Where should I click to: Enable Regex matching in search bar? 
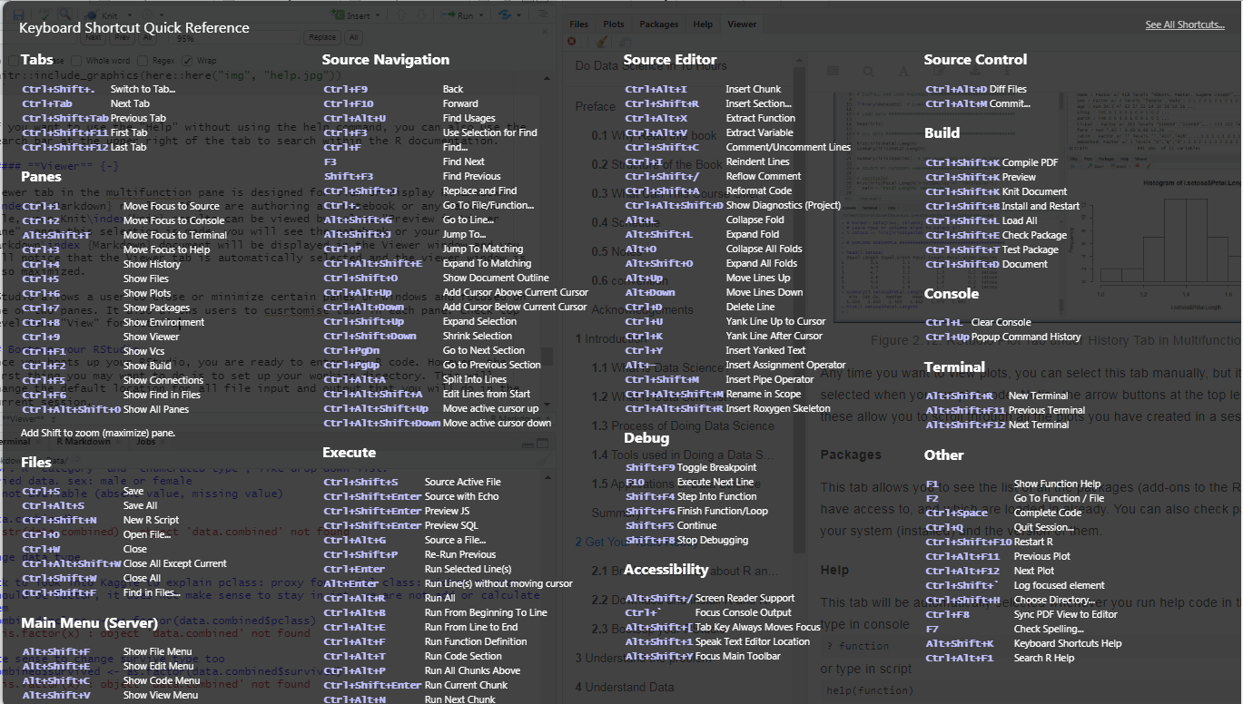pyautogui.click(x=142, y=59)
